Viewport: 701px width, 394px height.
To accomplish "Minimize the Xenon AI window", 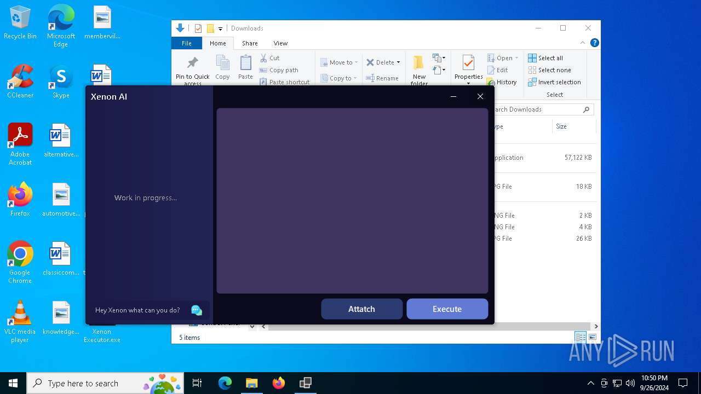I will [453, 96].
